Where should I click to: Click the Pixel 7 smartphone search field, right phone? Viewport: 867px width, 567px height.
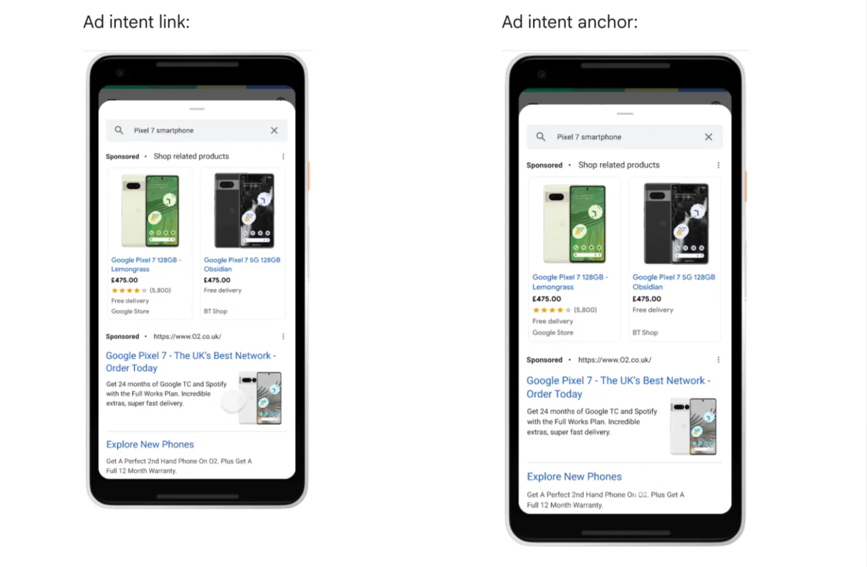pos(625,137)
